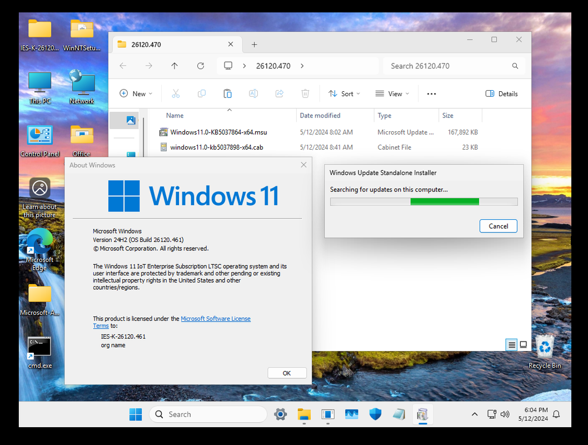
Task: Select the This PC desktop icon
Action: 40,88
